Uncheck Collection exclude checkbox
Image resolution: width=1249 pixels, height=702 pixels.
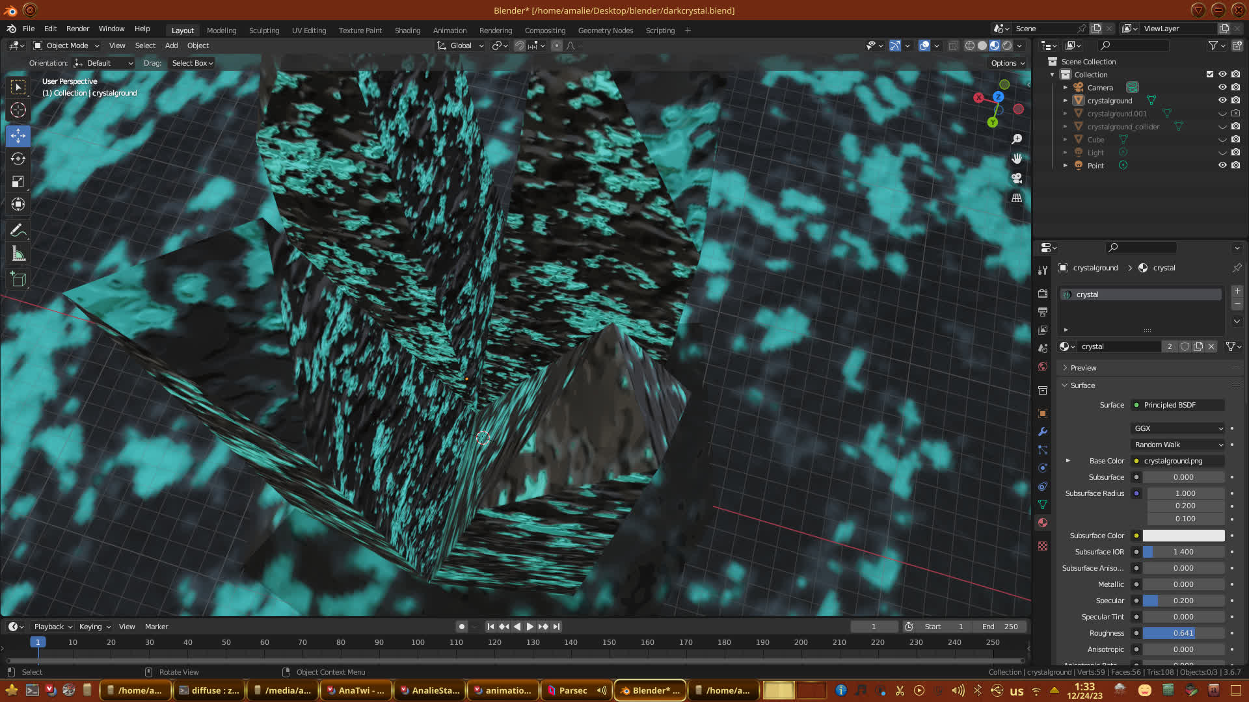(x=1210, y=74)
